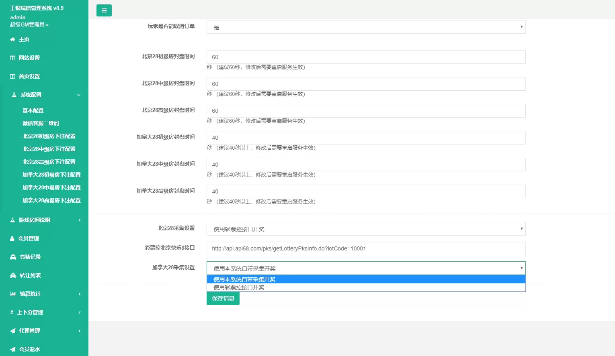Click the 网站设置 sidebar icon
The image size is (615, 356).
point(12,58)
